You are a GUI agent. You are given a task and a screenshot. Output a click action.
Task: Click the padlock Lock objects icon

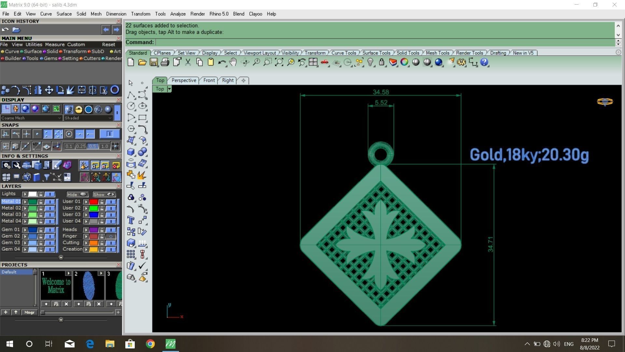point(382,62)
